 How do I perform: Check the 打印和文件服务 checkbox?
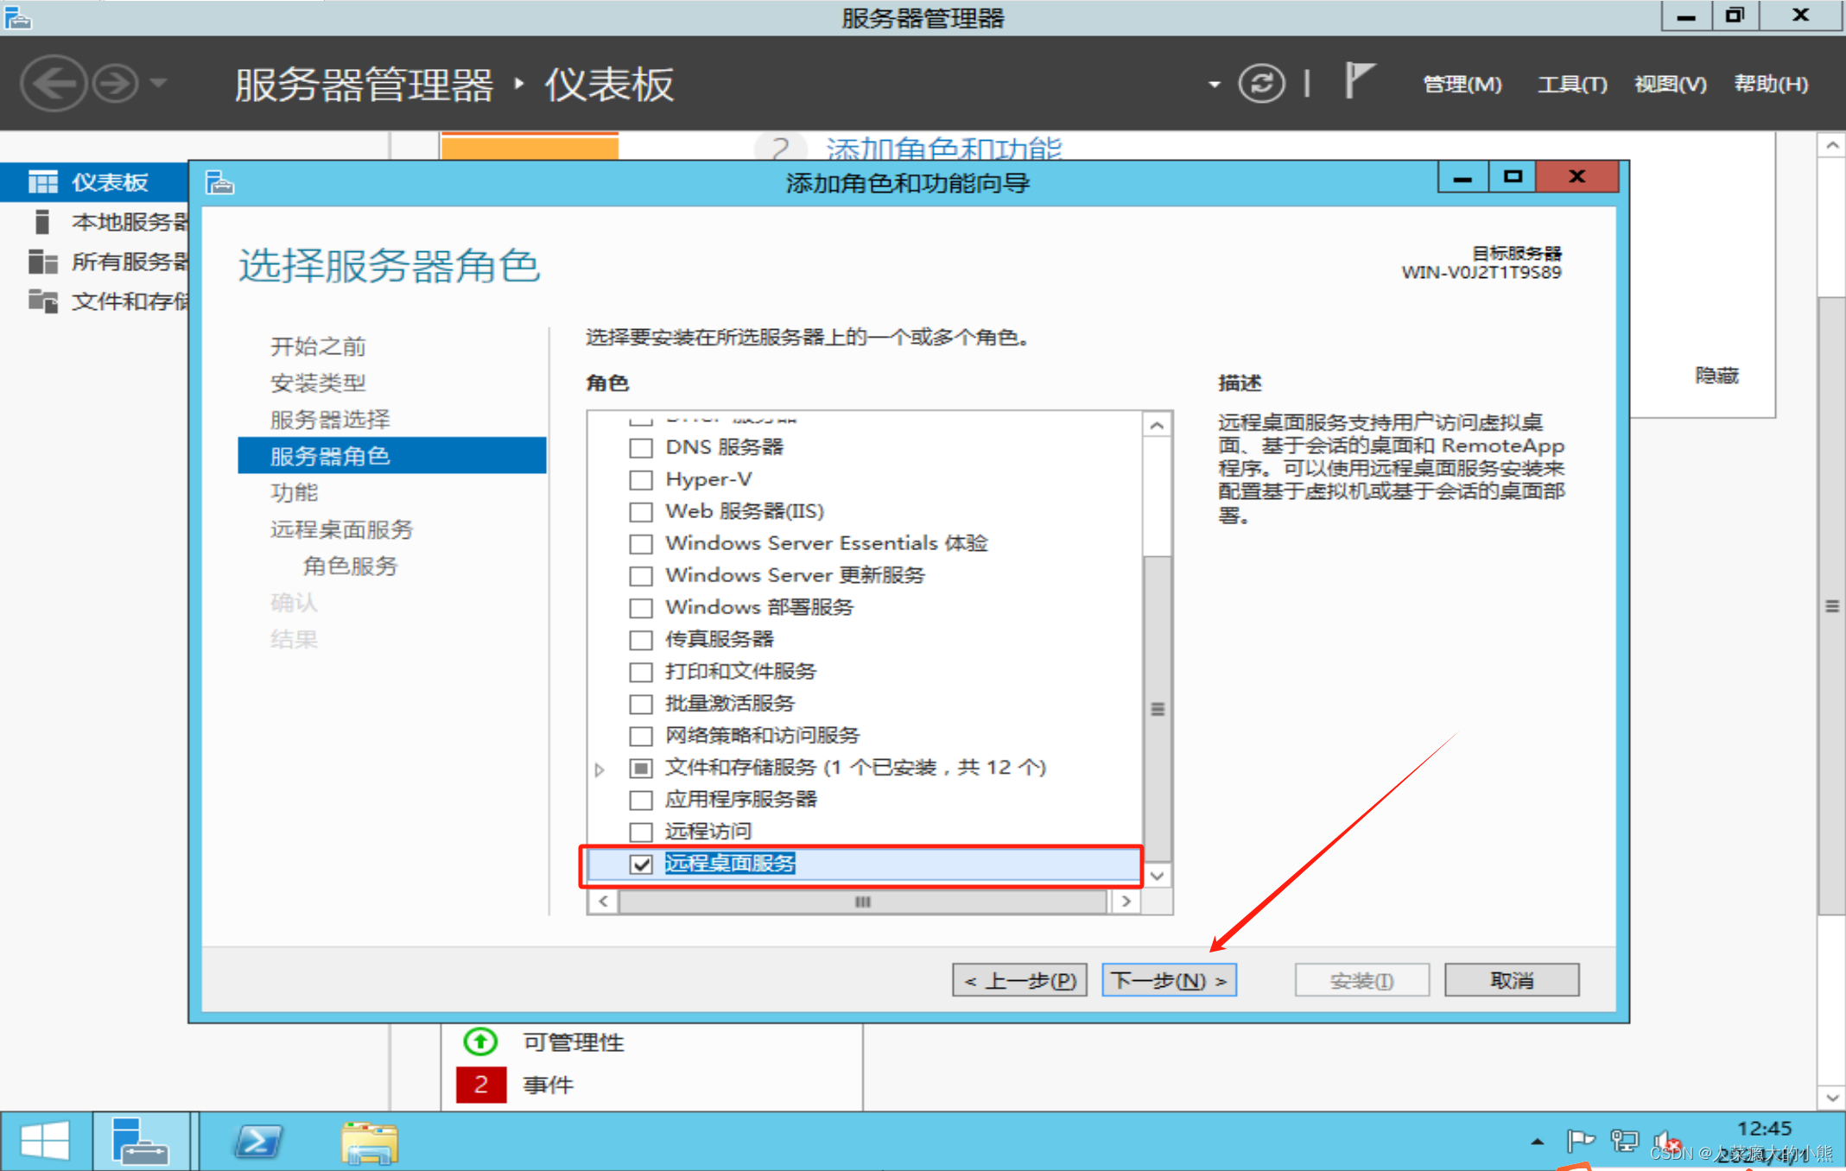641,671
